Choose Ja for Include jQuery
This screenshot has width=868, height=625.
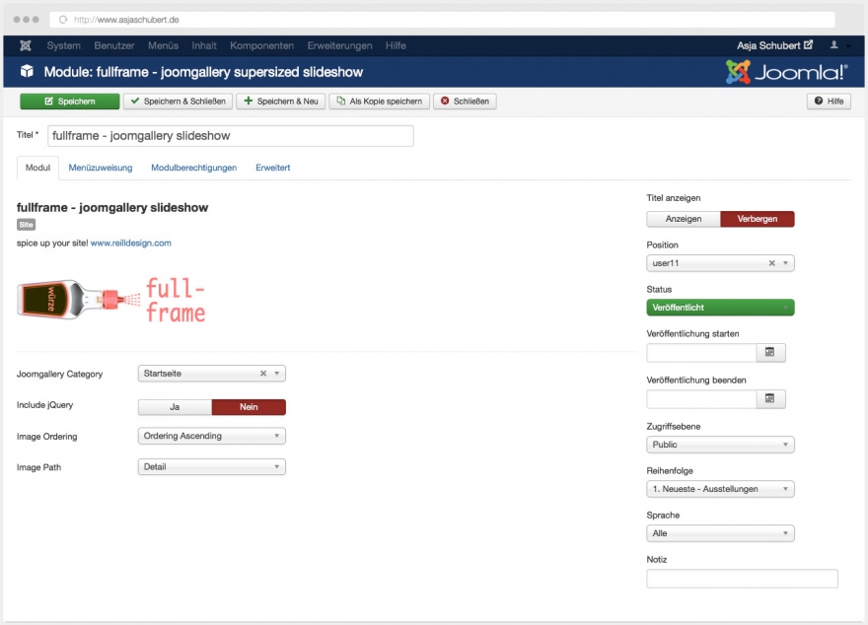(175, 407)
